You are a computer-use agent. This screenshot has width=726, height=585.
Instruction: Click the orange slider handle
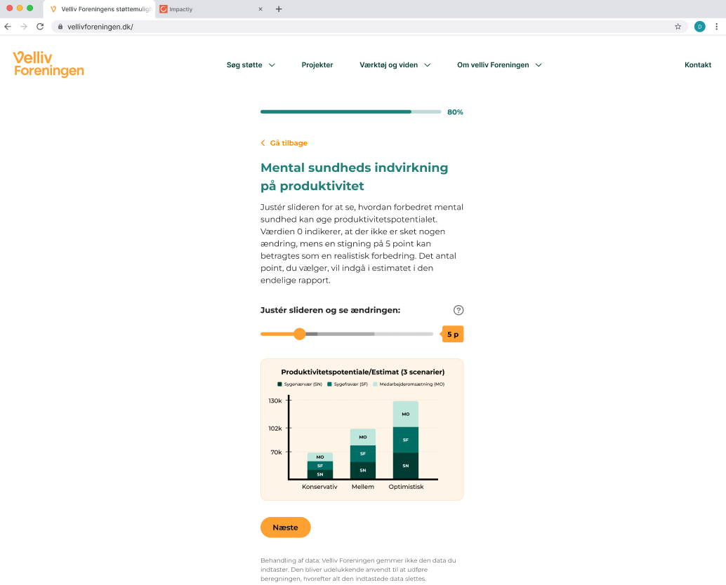300,334
